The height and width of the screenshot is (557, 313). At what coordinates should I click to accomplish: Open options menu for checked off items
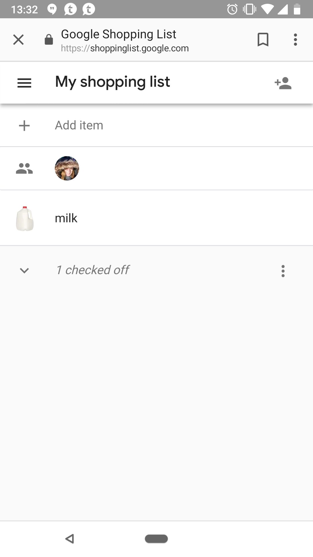tap(283, 271)
